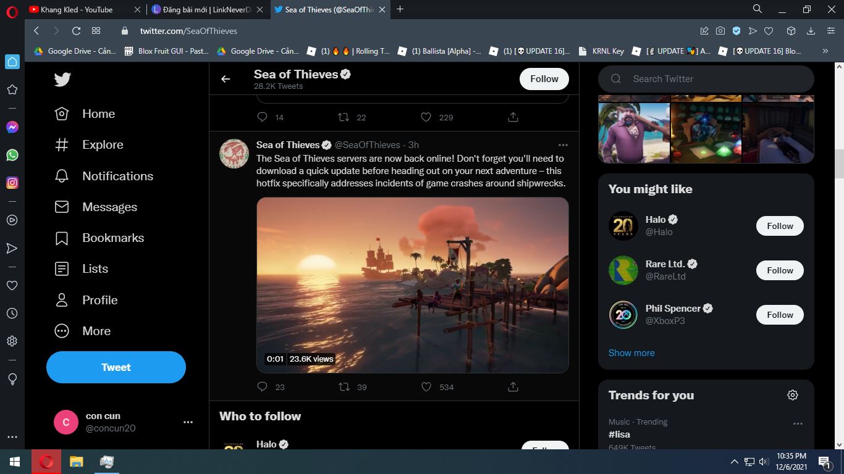
Task: Open Trends for you settings gear
Action: [x=793, y=395]
